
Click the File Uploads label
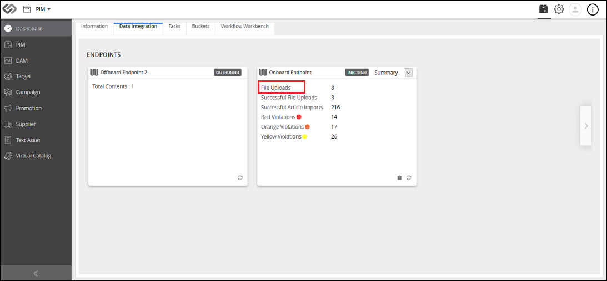(275, 88)
